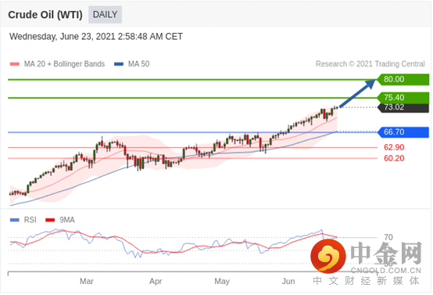Click the 62.90 red support label
This screenshot has height=295, width=433.
coord(394,147)
